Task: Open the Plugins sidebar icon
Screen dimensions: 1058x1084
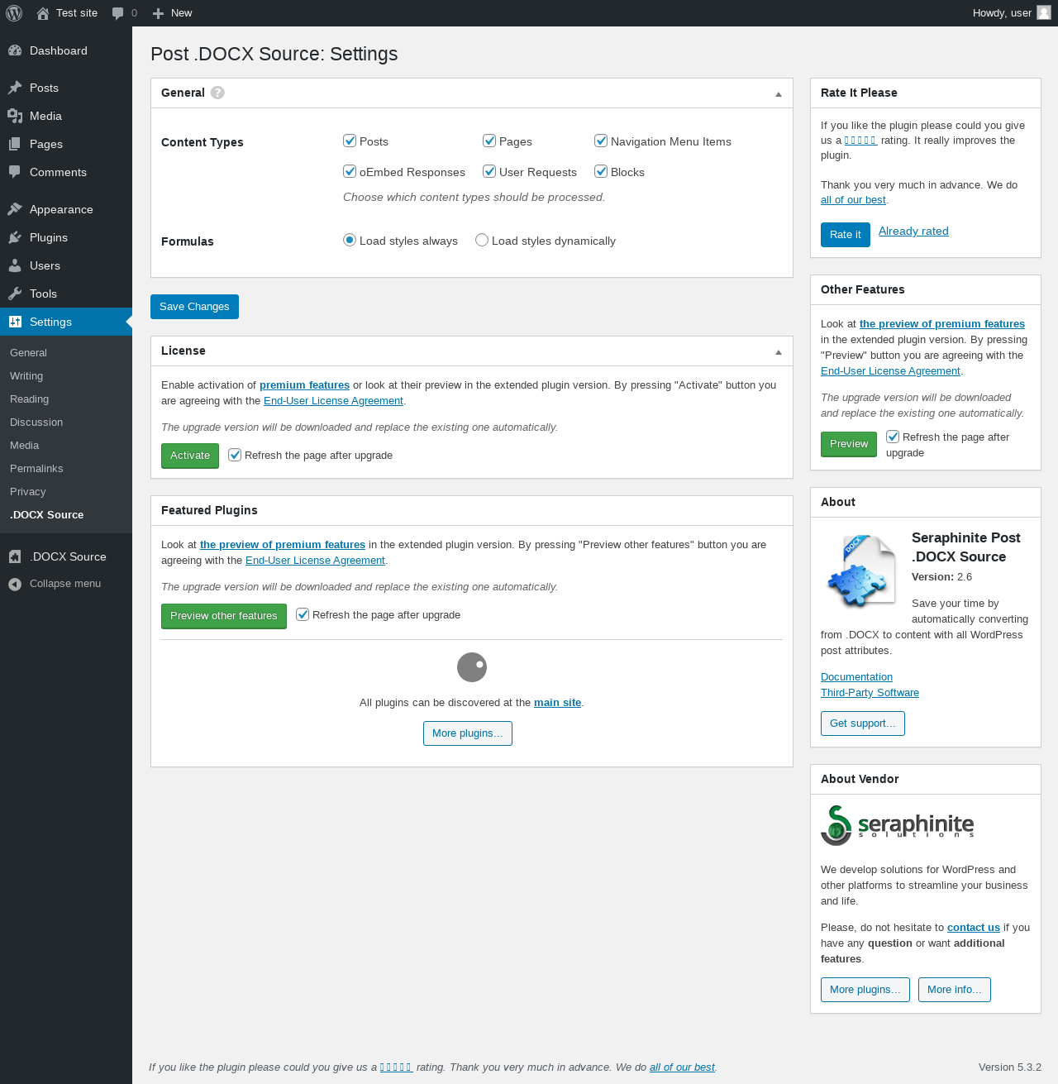Action: pyautogui.click(x=15, y=237)
